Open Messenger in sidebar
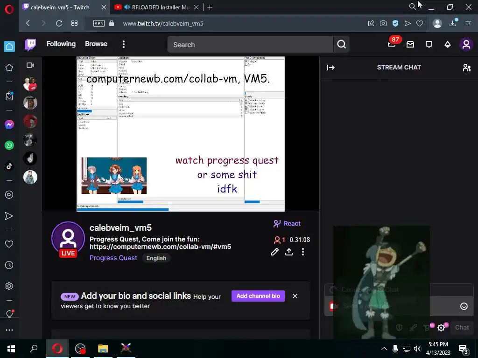Viewport: 478px width, 358px height. click(9, 124)
